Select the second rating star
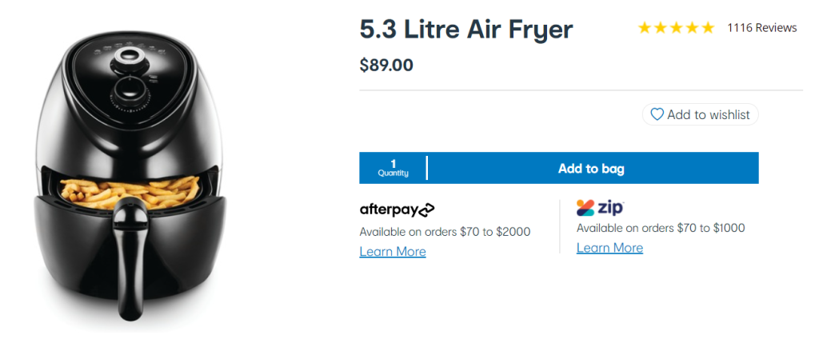 point(660,28)
